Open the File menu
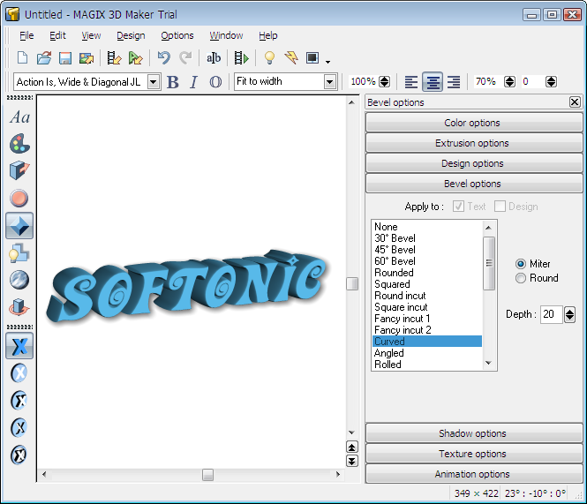 click(26, 35)
